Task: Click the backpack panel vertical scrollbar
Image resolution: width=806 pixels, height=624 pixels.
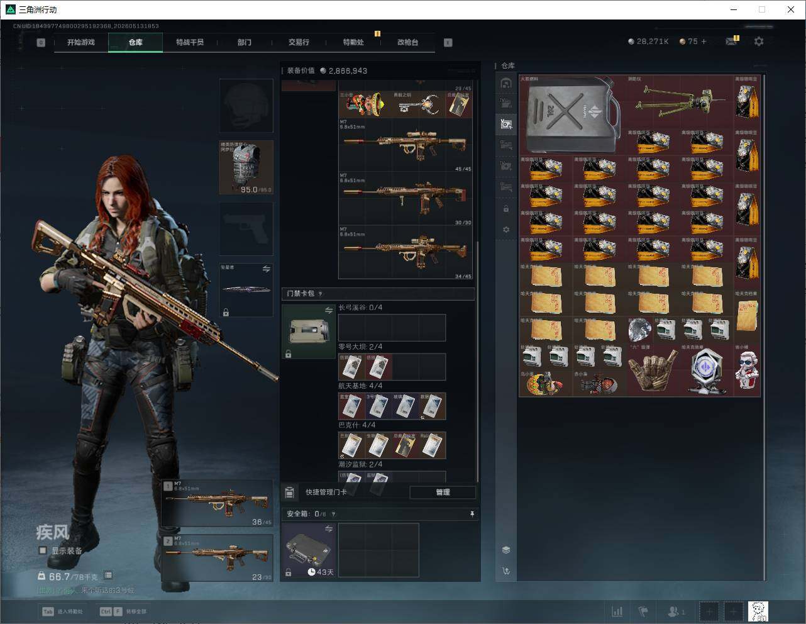Action: pos(478,362)
